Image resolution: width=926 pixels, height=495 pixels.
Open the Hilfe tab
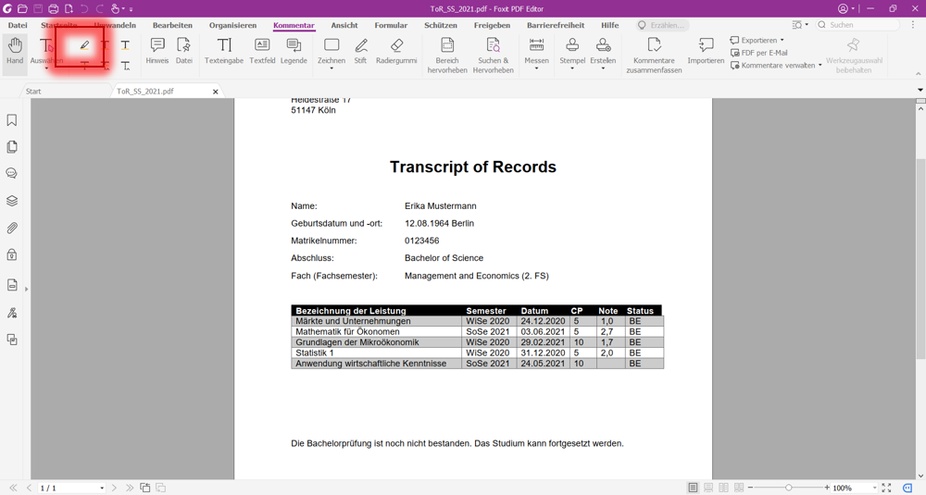(610, 25)
